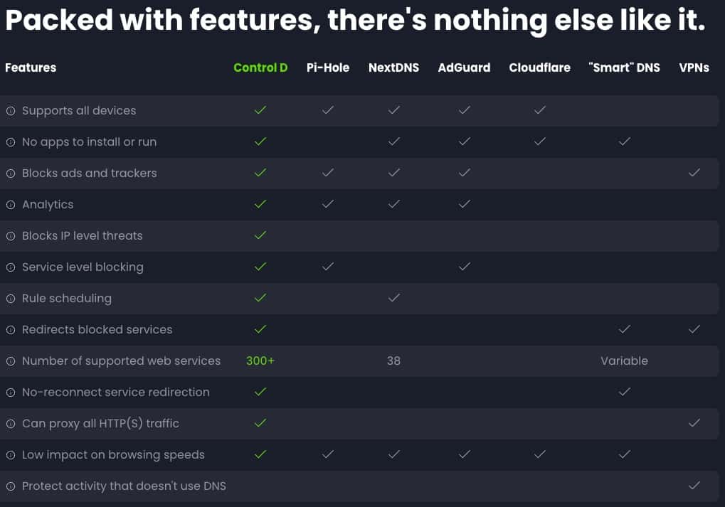Click the VPNs checkmark in the Protect activity row
This screenshot has width=725, height=507.
pyautogui.click(x=694, y=485)
